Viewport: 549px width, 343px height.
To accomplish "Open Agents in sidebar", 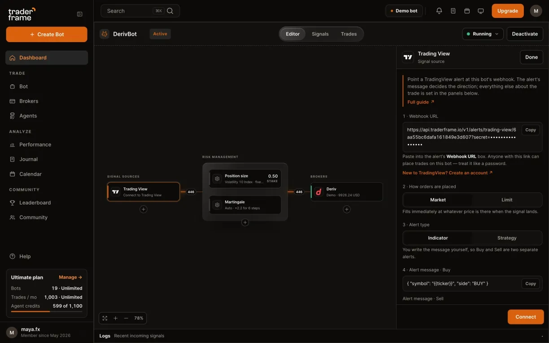I will (47, 116).
